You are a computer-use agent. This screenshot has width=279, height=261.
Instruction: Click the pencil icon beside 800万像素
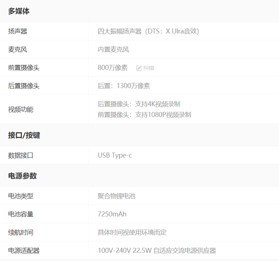[x=139, y=68]
